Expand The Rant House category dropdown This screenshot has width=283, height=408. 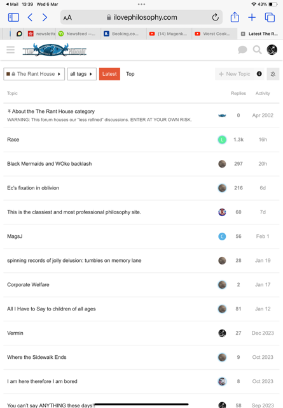(34, 74)
